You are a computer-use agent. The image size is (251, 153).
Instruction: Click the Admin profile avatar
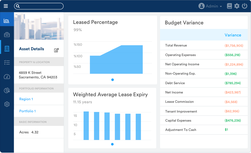pos(202,6)
